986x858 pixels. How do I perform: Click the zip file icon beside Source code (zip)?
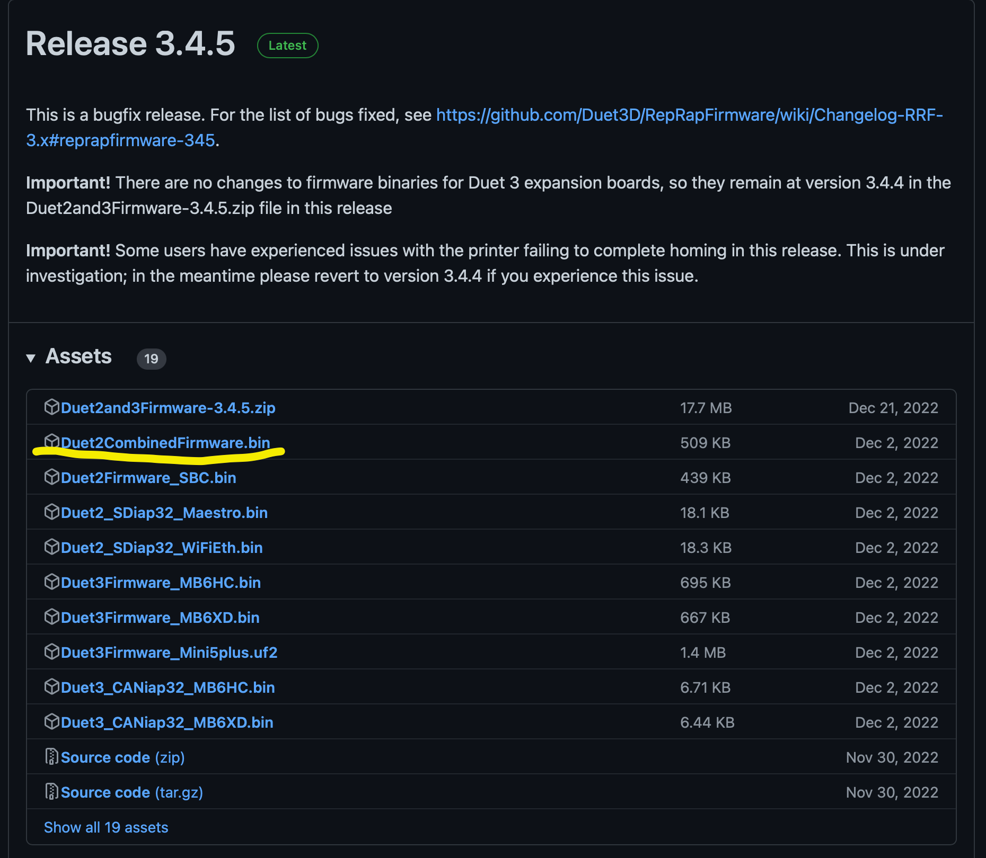pyautogui.click(x=51, y=756)
